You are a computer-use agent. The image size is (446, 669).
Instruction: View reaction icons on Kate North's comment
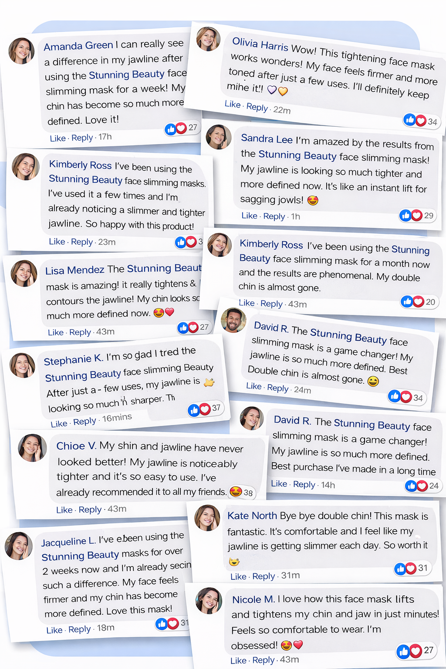[x=405, y=568]
